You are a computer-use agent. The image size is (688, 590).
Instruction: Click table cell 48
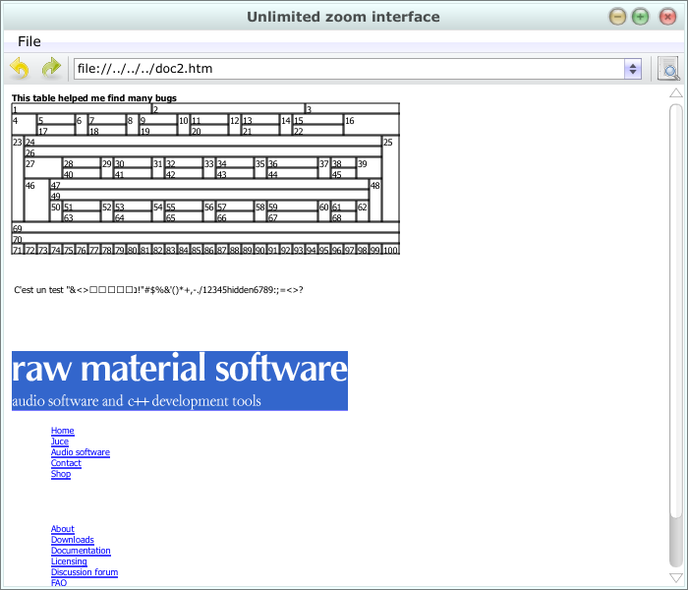click(375, 201)
